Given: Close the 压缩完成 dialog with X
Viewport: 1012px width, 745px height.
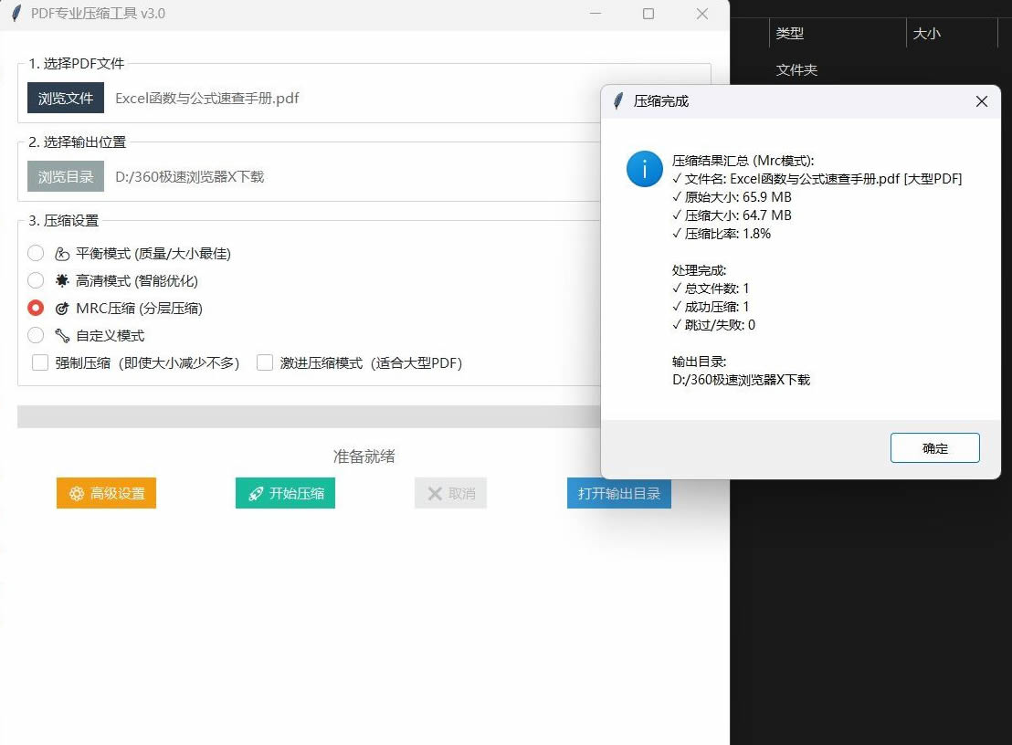Looking at the screenshot, I should (982, 101).
